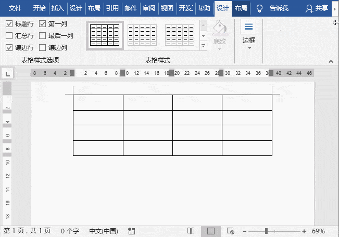Click the macro recording status icon
This screenshot has height=237, width=339.
click(x=131, y=231)
